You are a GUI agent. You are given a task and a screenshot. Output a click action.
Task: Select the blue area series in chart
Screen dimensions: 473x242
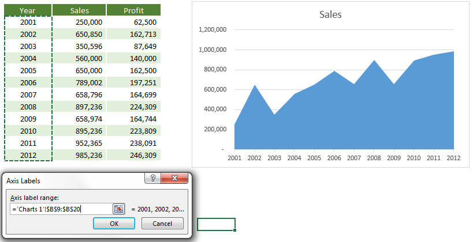coord(344,120)
